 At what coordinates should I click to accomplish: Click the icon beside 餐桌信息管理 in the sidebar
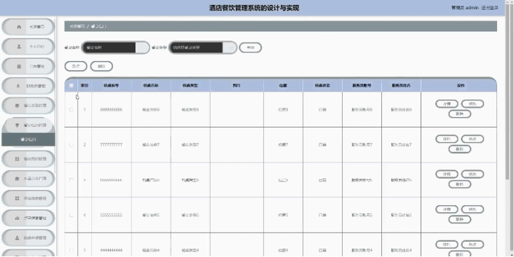tap(18, 125)
